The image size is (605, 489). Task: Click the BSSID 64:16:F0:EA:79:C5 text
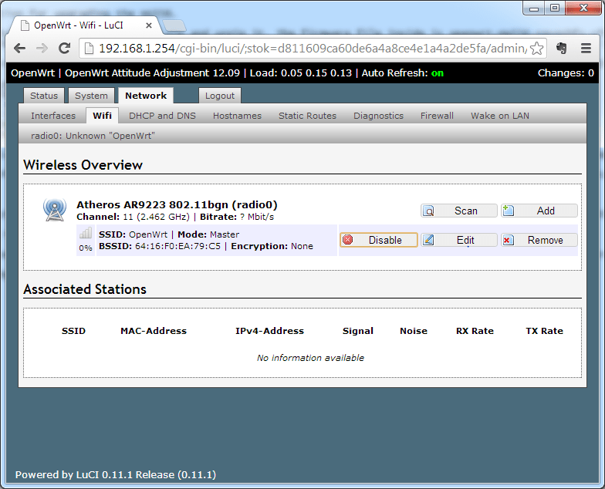pyautogui.click(x=160, y=246)
